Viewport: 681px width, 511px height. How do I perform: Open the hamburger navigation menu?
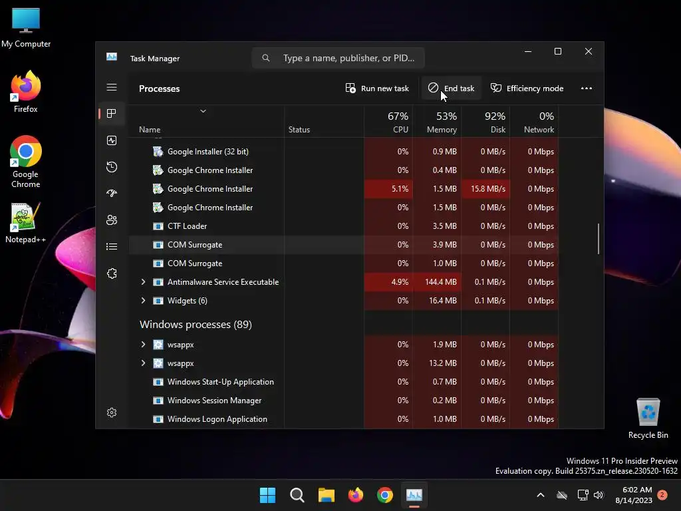pos(112,87)
